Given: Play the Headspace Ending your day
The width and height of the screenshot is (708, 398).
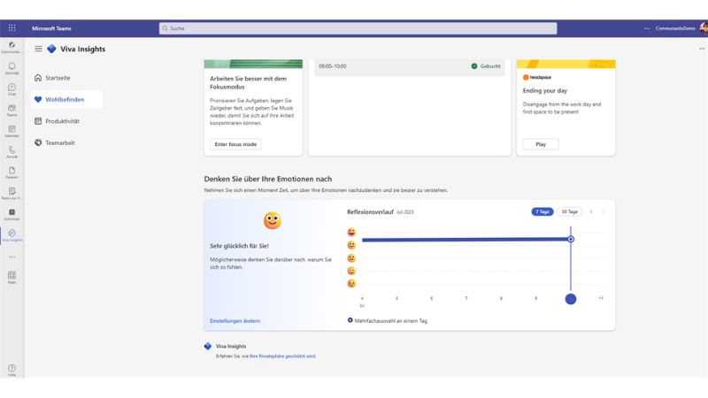Looking at the screenshot, I should point(541,144).
